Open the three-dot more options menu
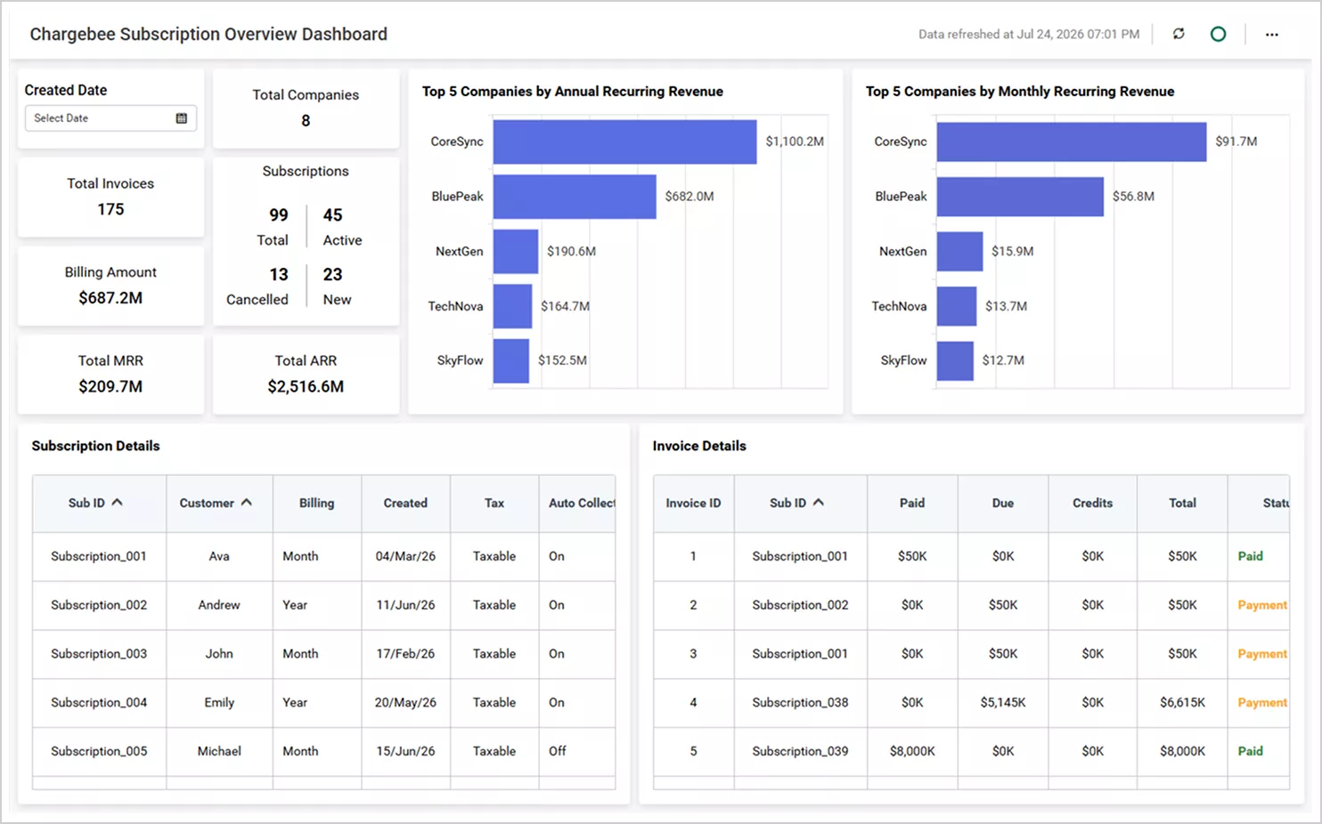The height and width of the screenshot is (824, 1322). click(1271, 34)
